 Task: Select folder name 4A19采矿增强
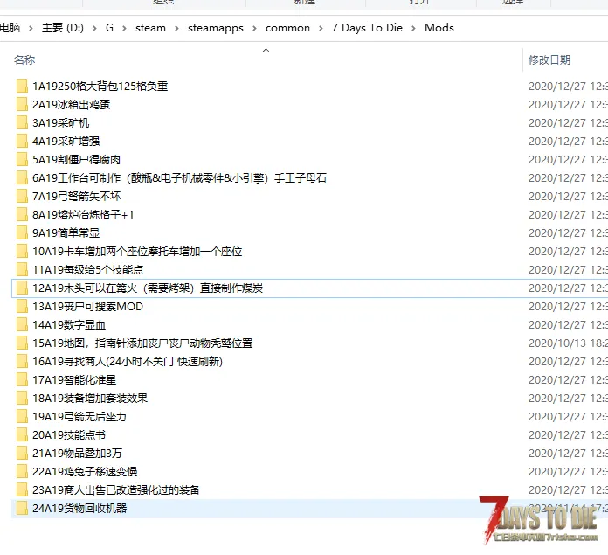tap(66, 142)
